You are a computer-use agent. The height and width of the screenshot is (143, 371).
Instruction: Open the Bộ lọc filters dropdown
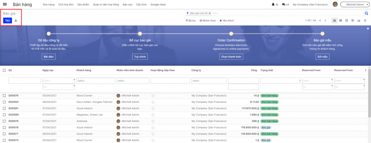pyautogui.click(x=191, y=21)
